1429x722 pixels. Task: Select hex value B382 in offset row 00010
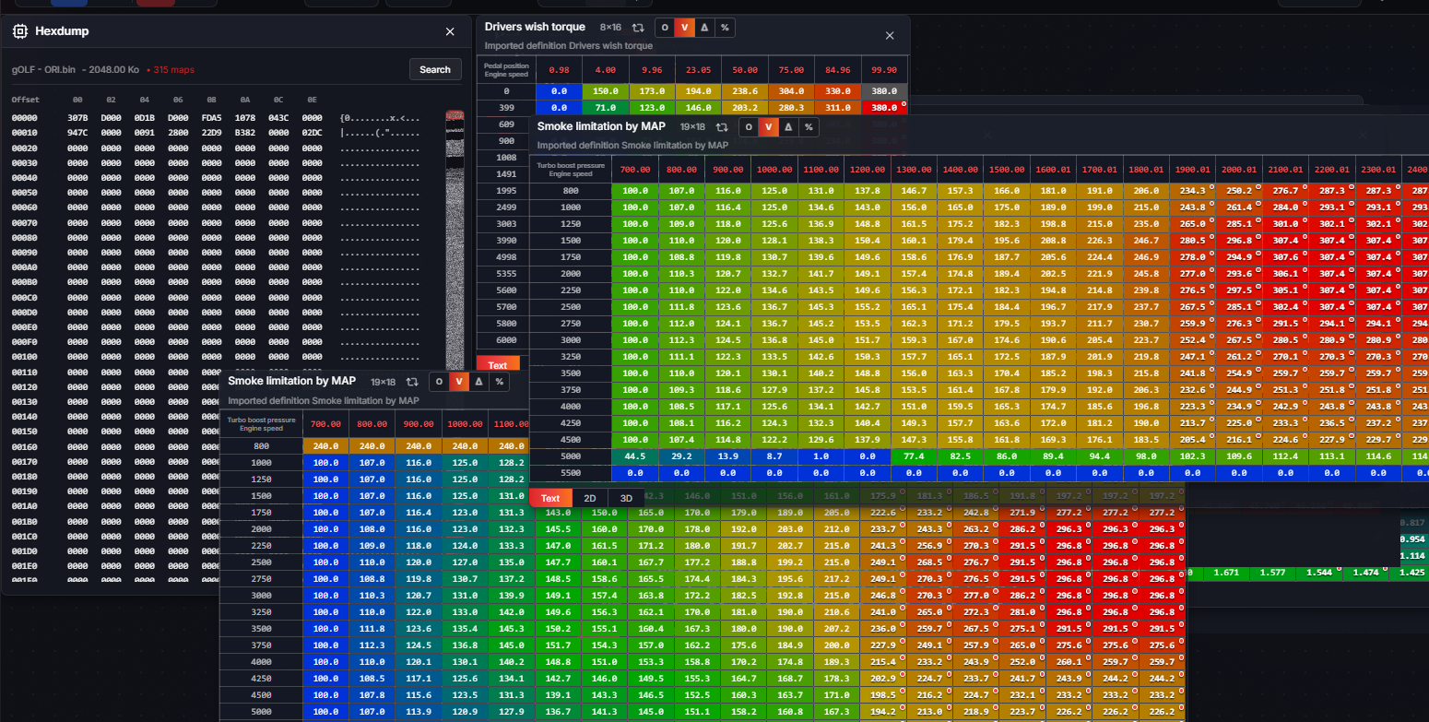coord(244,134)
